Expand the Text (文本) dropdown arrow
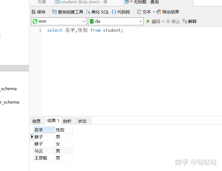 [x=154, y=12]
